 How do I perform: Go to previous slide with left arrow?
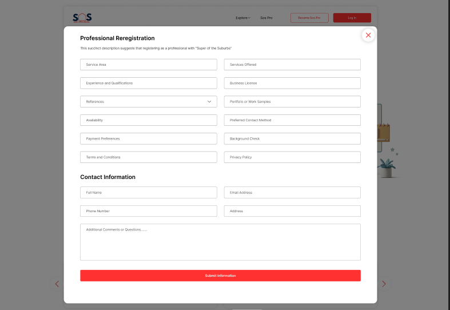coord(57,284)
